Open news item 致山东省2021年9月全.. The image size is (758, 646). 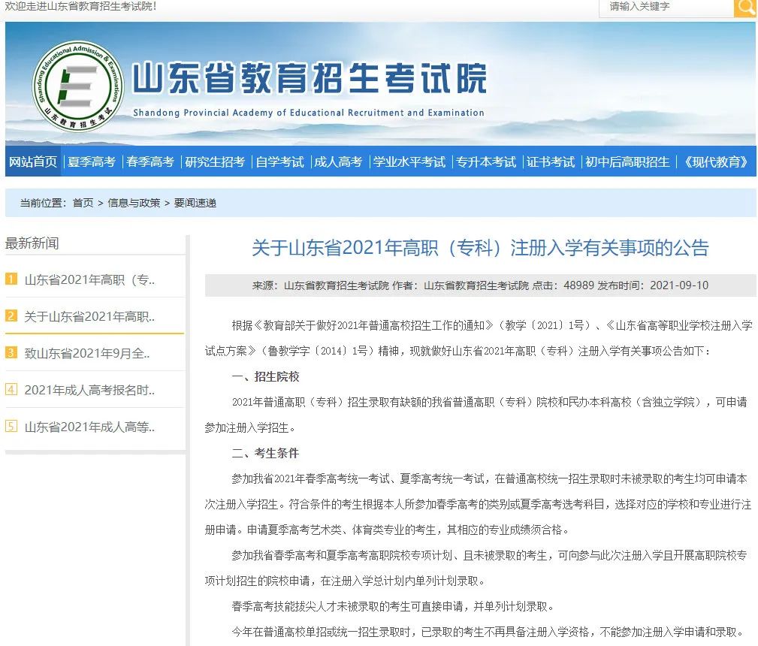[87, 353]
